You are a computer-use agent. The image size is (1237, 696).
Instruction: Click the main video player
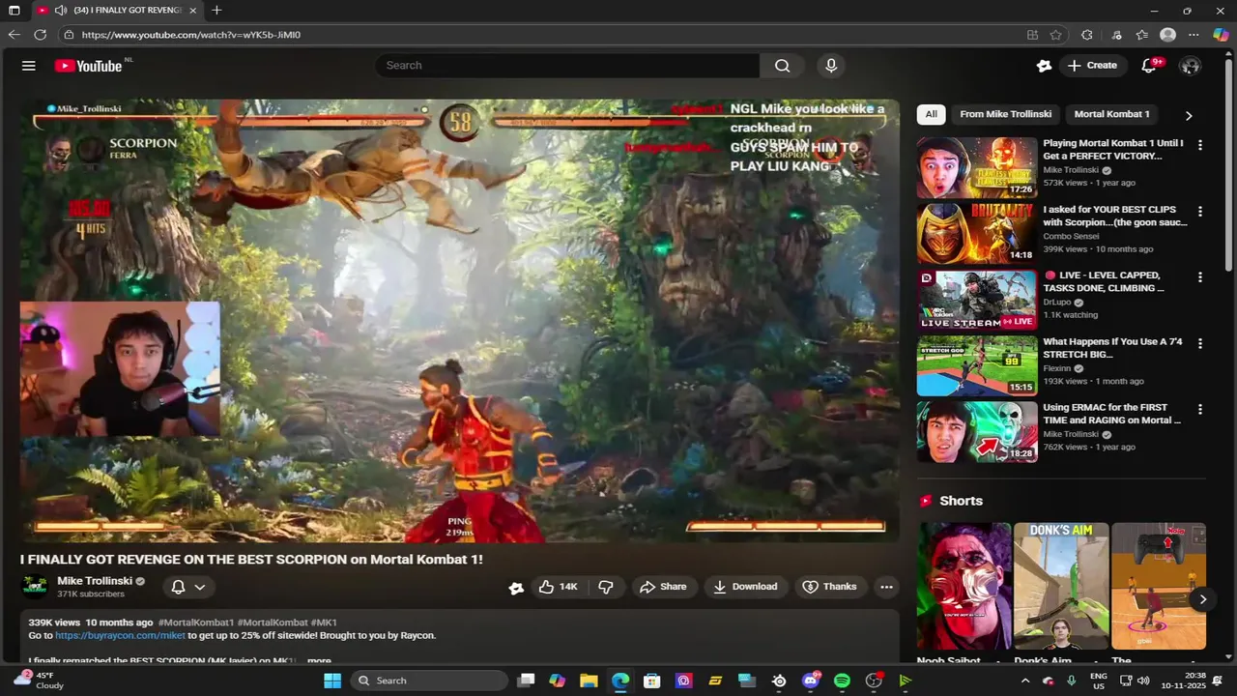click(460, 321)
